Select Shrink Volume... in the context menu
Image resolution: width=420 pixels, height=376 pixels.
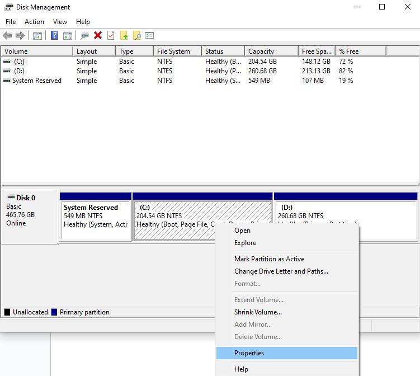[258, 312]
